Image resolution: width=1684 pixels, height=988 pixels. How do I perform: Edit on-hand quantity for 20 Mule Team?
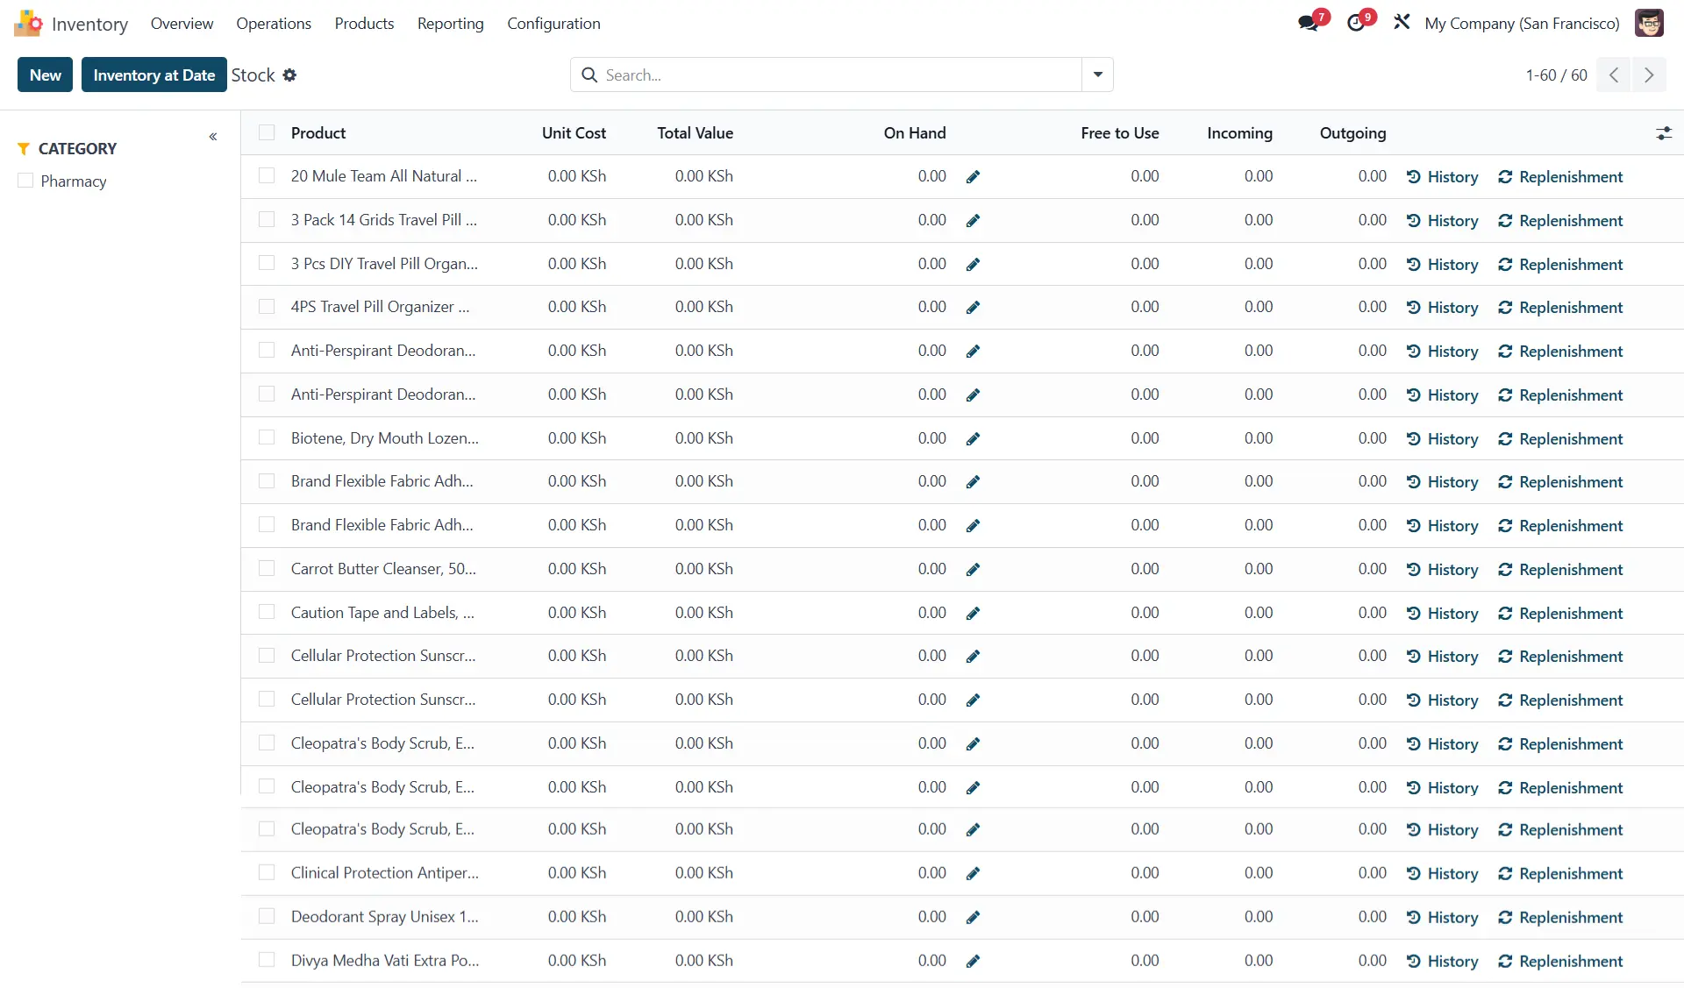coord(973,177)
